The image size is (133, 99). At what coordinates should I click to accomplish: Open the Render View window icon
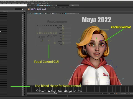click(x=41, y=5)
